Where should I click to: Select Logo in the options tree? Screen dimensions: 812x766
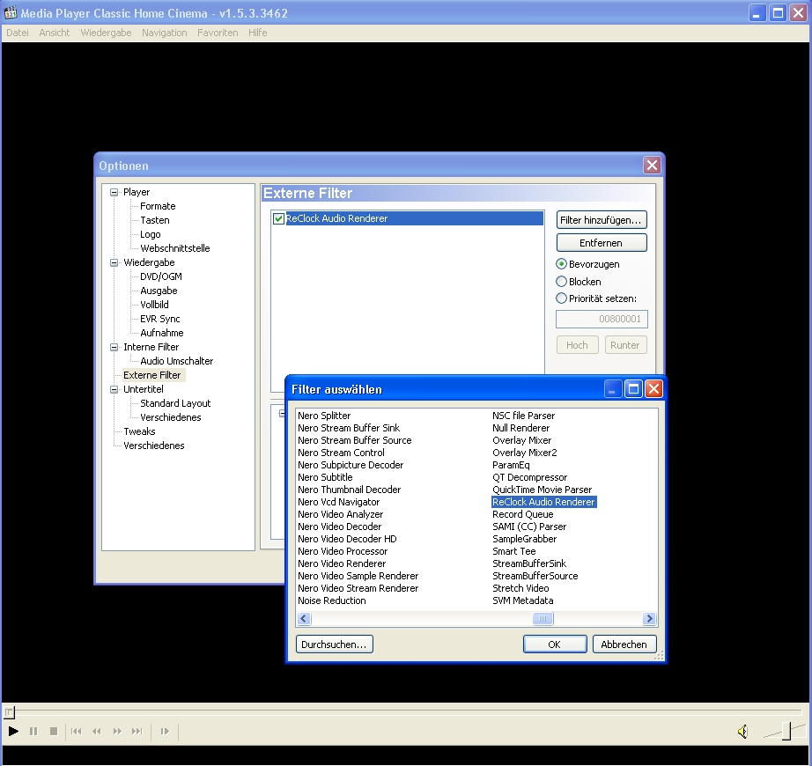(x=151, y=234)
